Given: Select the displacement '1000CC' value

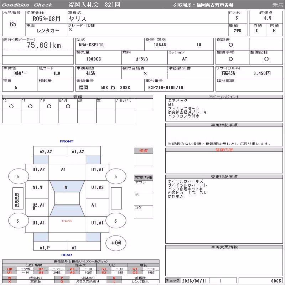Looking at the screenshot, I should [93, 59].
